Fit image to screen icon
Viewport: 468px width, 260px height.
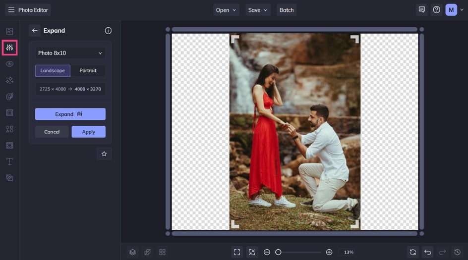[237, 252]
